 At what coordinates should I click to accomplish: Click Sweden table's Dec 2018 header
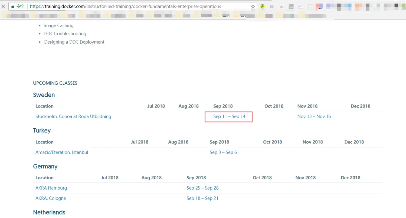tap(361, 106)
